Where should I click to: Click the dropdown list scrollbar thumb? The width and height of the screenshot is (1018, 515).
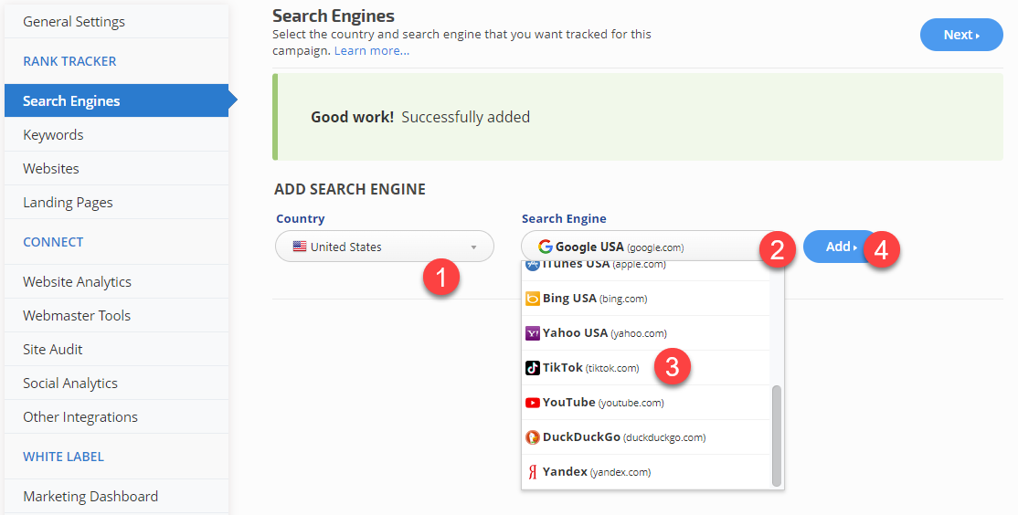pos(777,435)
